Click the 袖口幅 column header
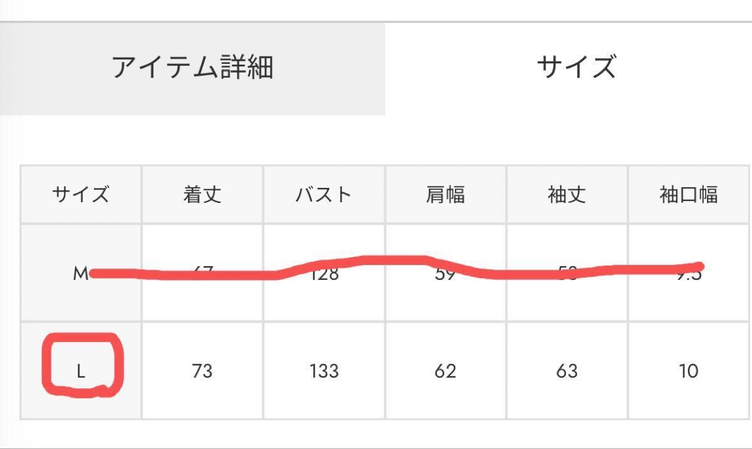 point(689,195)
